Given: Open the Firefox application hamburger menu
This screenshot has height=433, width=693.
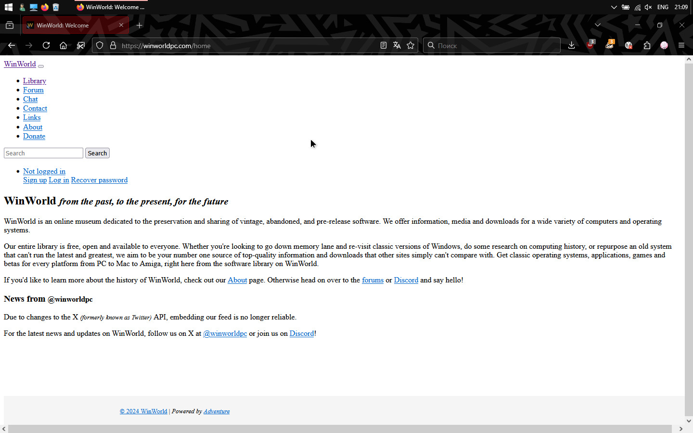Looking at the screenshot, I should [x=681, y=45].
